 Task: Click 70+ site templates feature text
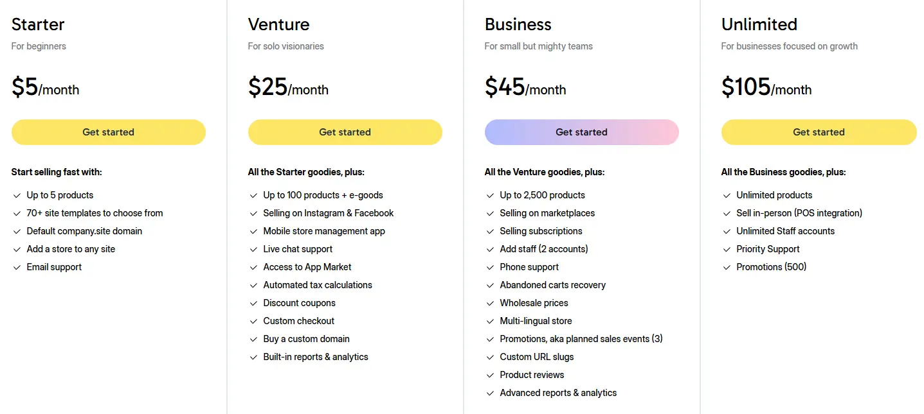tap(95, 213)
